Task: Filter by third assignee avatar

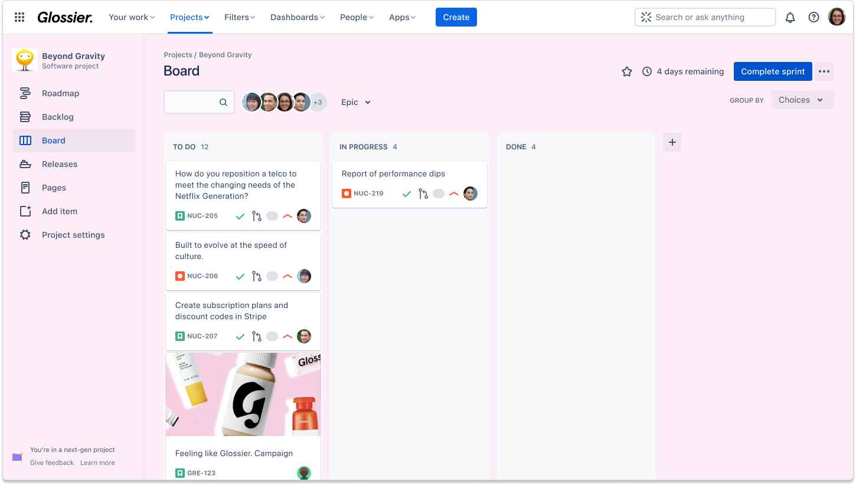Action: [285, 102]
